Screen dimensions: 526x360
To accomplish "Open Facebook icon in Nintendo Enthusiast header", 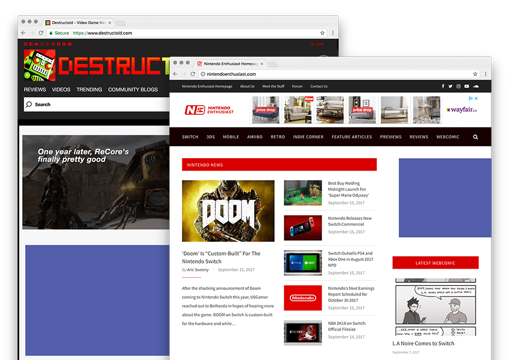I will (443, 86).
